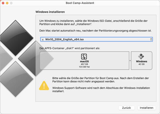The width and height of the screenshot is (160, 114).
Task: Select the Win10_2004_English_x64.iso filename text
Action: coord(64,39)
